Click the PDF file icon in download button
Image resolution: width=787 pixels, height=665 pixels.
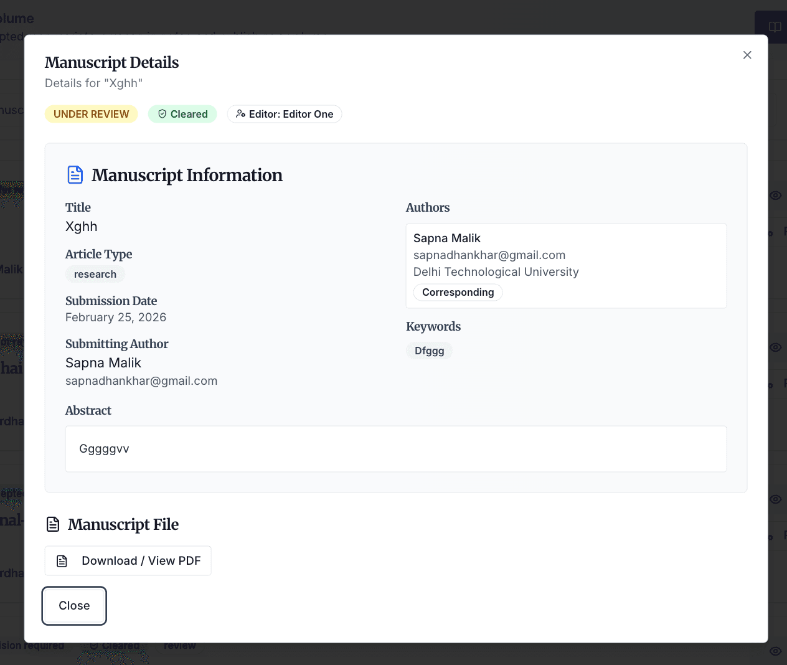(x=62, y=561)
